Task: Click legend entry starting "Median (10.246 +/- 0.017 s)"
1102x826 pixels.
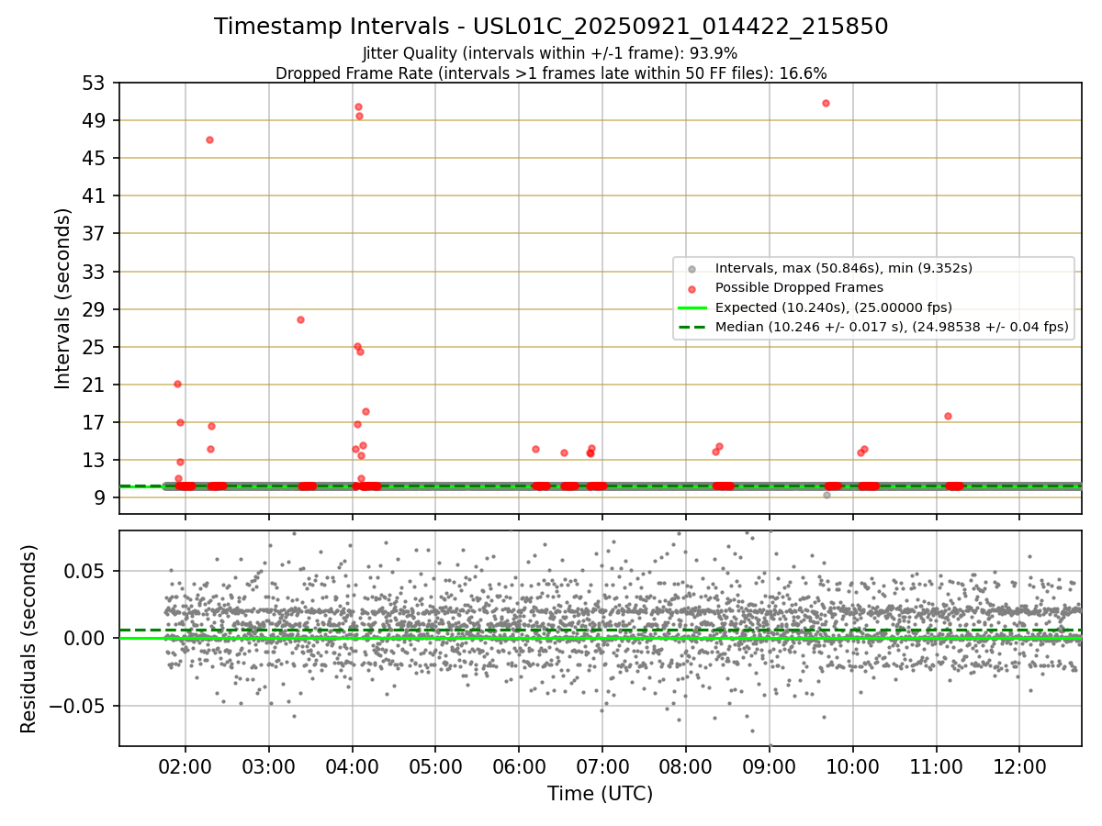Action: click(x=892, y=327)
